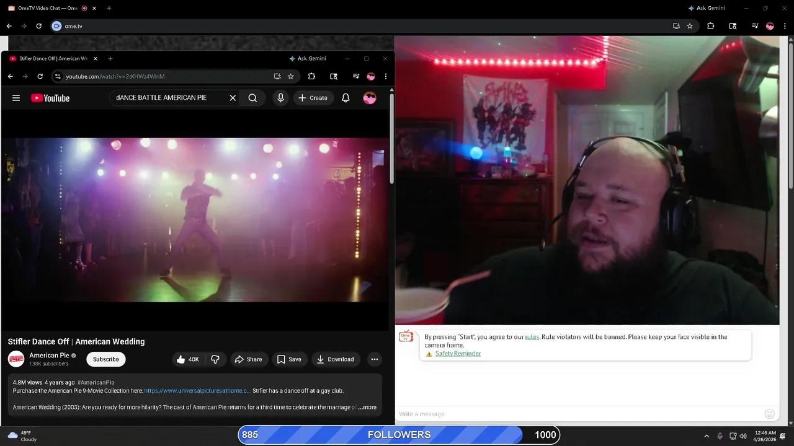Screen dimensions: 794x446
Task: Open a new tab in the YouTube window
Action: click(110, 59)
